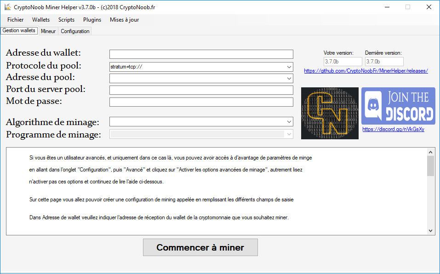Image resolution: width=440 pixels, height=274 pixels.
Task: Open the Wallets menu
Action: point(41,20)
